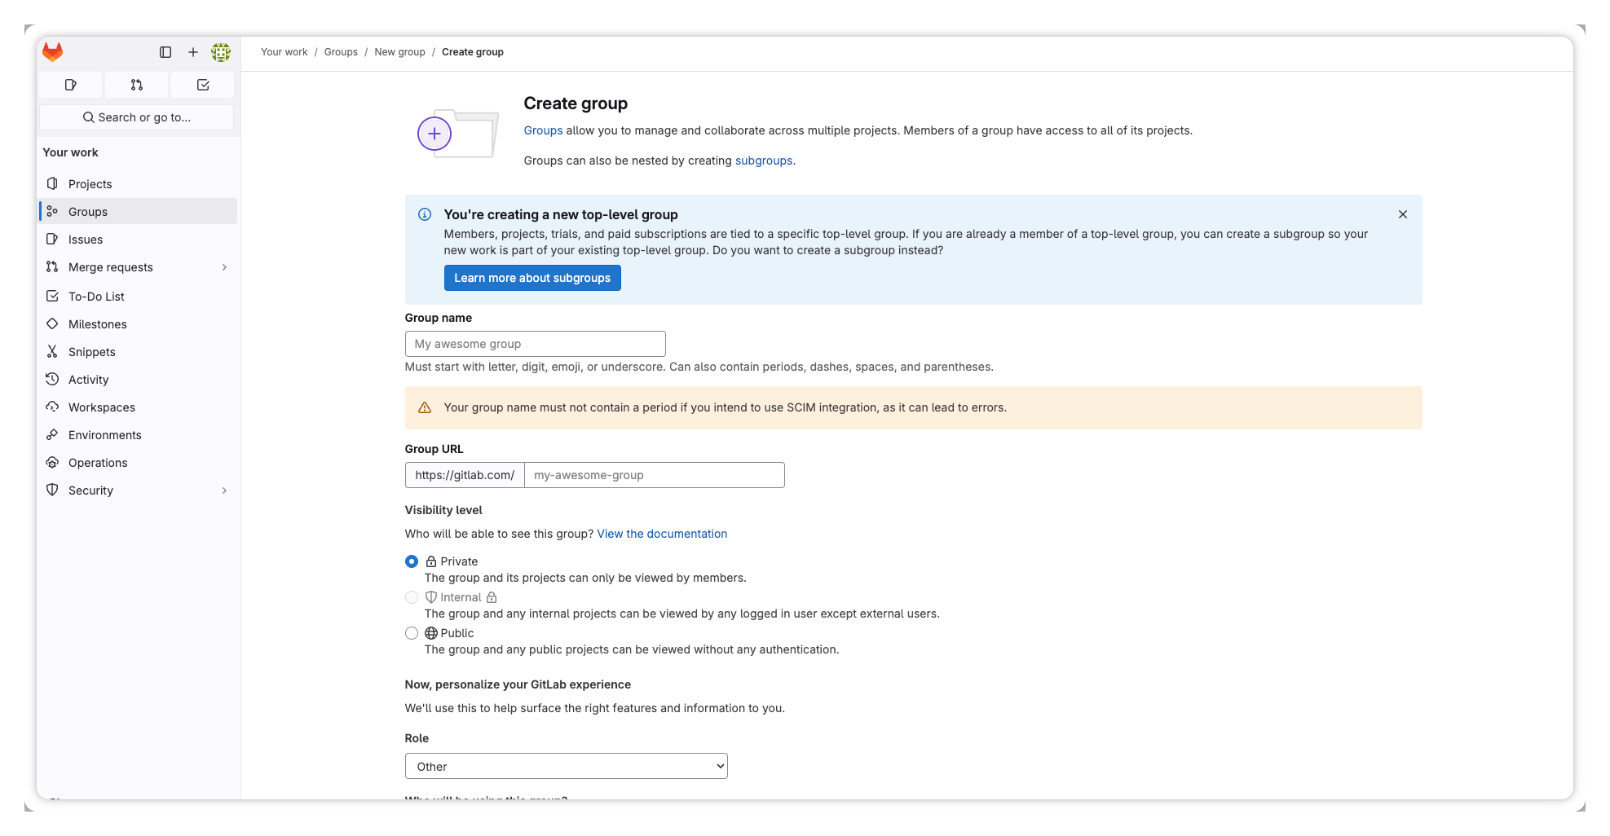The image size is (1610, 836).
Task: Open Environments in the sidebar
Action: tap(139, 435)
